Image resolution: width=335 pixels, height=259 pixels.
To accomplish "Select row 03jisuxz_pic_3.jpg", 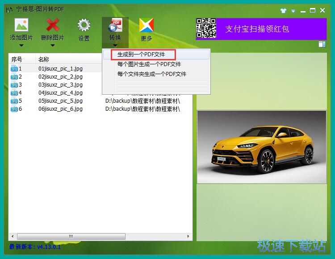I will tap(55, 85).
